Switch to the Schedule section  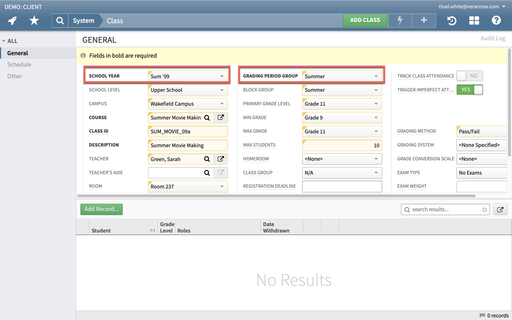tap(19, 64)
